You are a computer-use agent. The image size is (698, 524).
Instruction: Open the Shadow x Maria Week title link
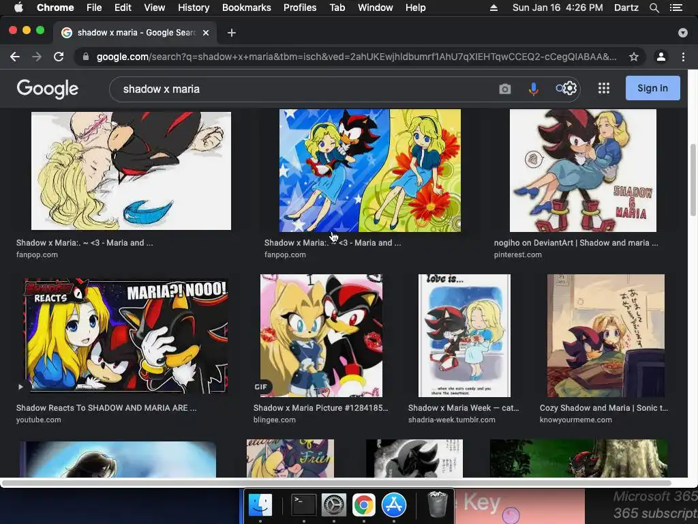[464, 408]
